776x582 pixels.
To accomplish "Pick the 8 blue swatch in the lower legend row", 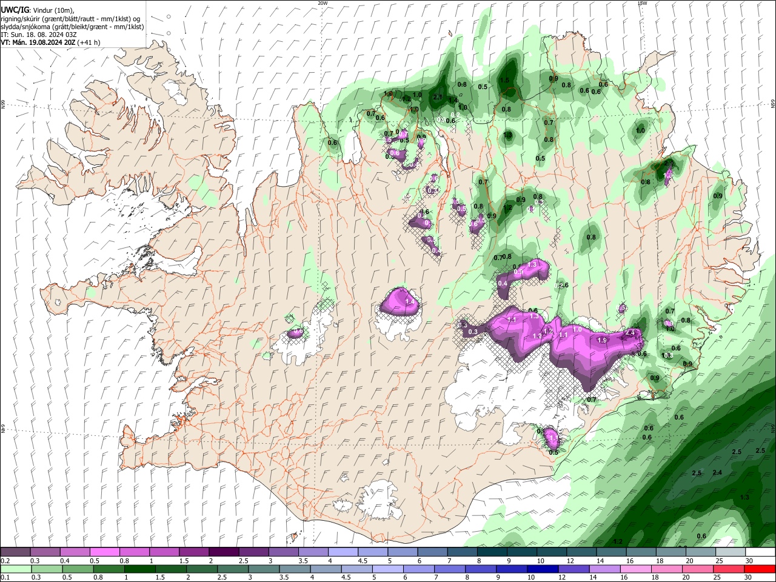I will (x=481, y=569).
